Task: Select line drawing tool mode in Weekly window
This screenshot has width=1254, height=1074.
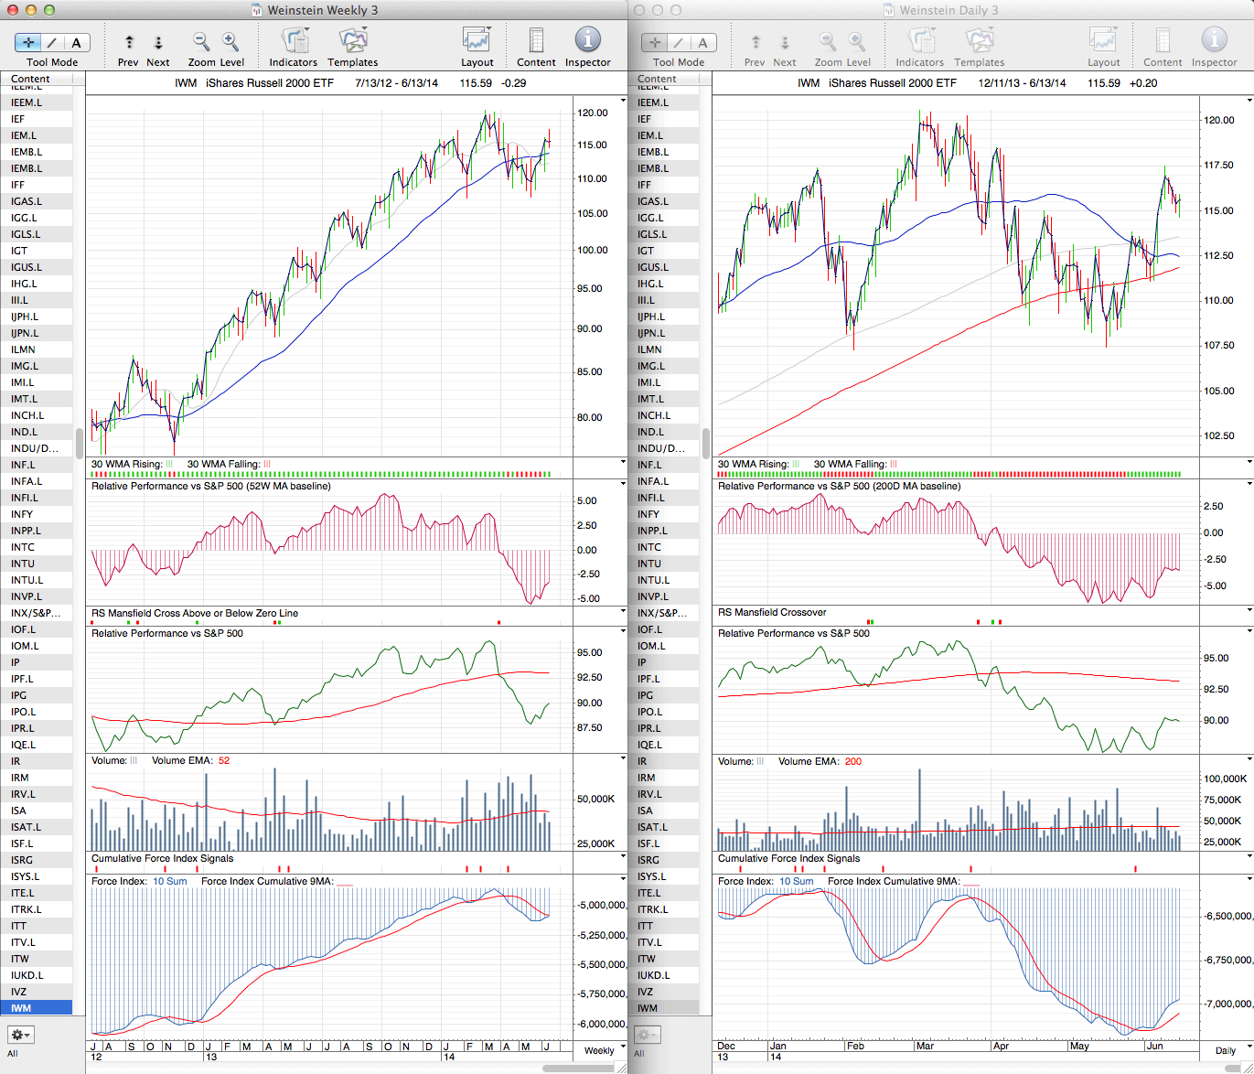Action: click(52, 42)
